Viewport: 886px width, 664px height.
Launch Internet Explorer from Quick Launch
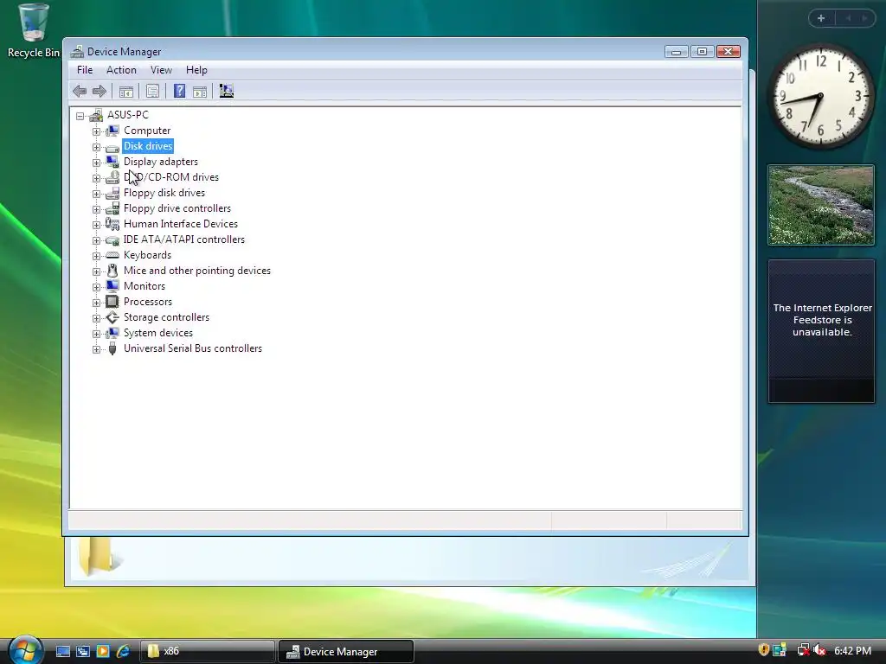(123, 651)
